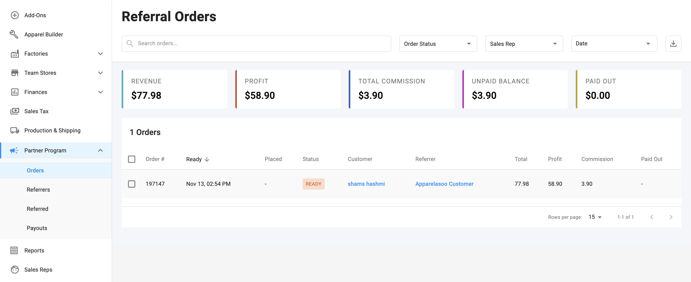The height and width of the screenshot is (282, 691).
Task: Open customer shams hashmi link
Action: tap(366, 184)
